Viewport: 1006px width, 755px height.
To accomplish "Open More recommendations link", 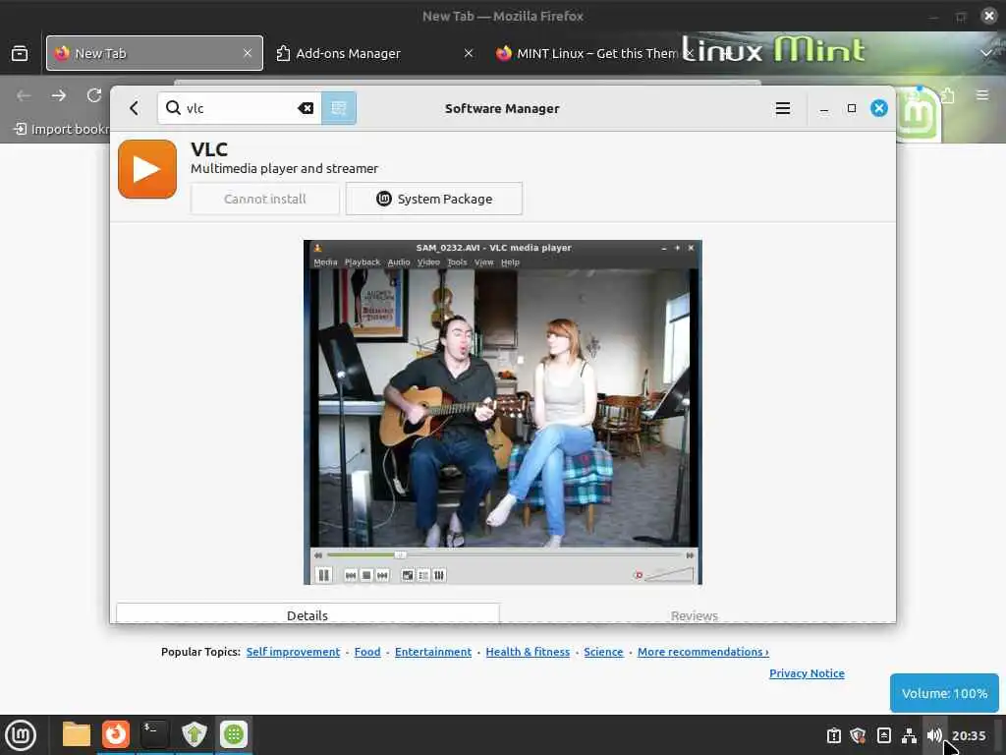I will pyautogui.click(x=703, y=652).
